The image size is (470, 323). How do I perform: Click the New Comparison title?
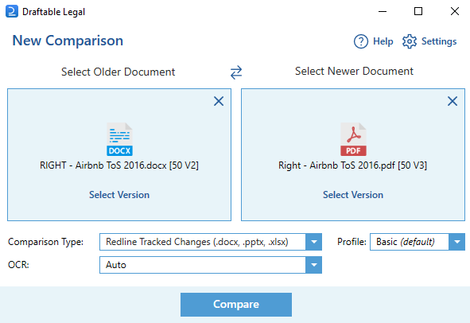(68, 41)
